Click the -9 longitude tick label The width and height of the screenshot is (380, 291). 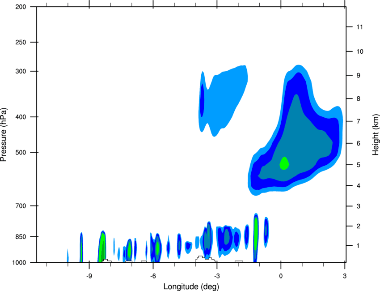(89, 276)
